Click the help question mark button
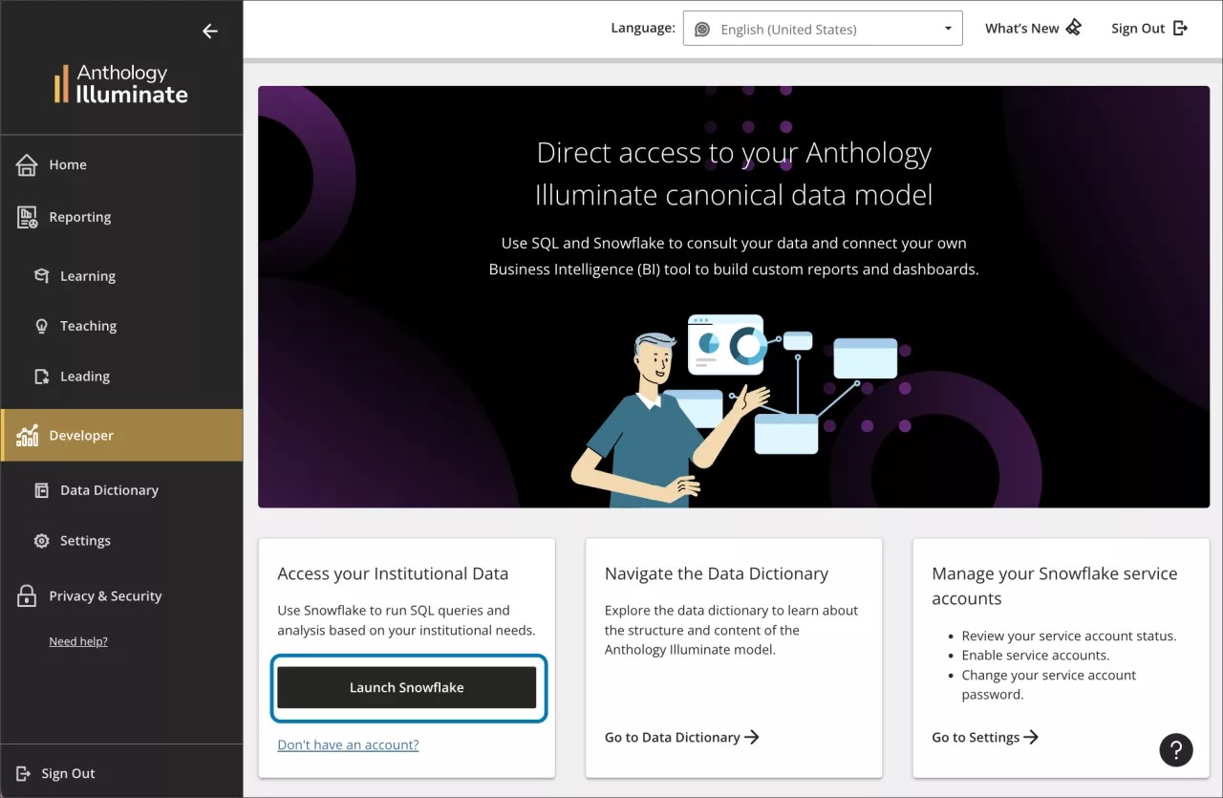 pos(1176,750)
